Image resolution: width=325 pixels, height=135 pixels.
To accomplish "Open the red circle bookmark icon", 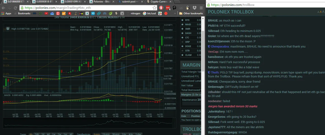I will coord(166,13).
